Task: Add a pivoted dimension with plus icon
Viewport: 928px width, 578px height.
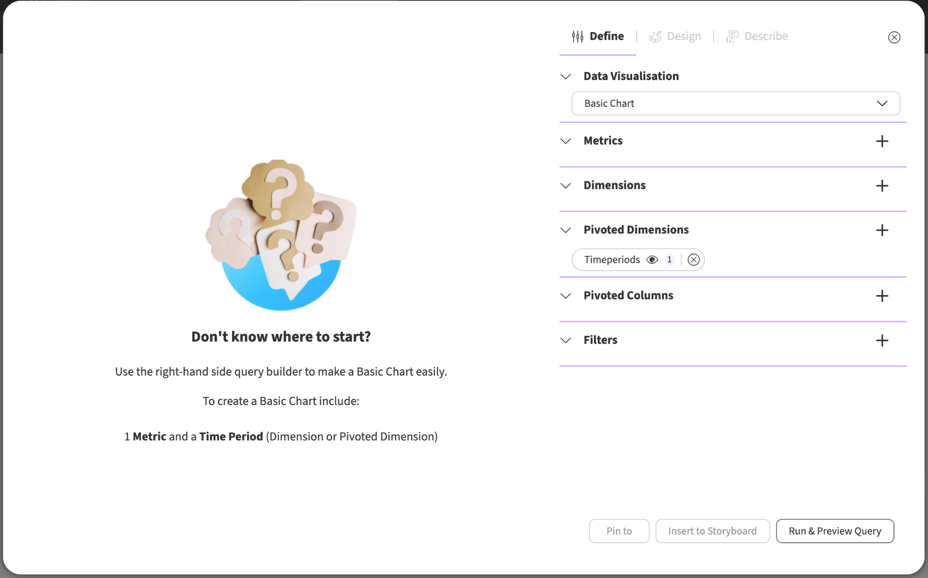Action: [882, 230]
